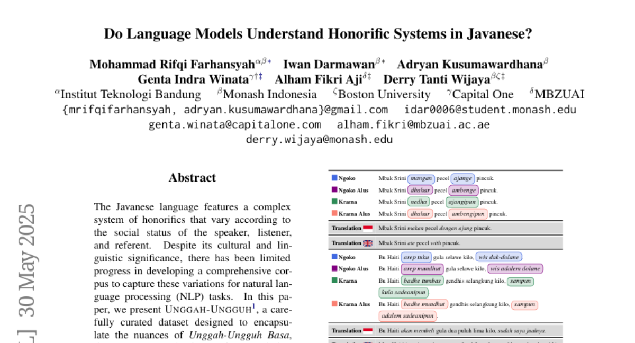Click the Abstract section heading
Viewport: 635px width, 343px height.
(192, 178)
